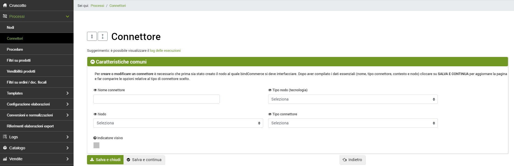
Task: Click the collapse all sections icon button
Action: pos(92,36)
